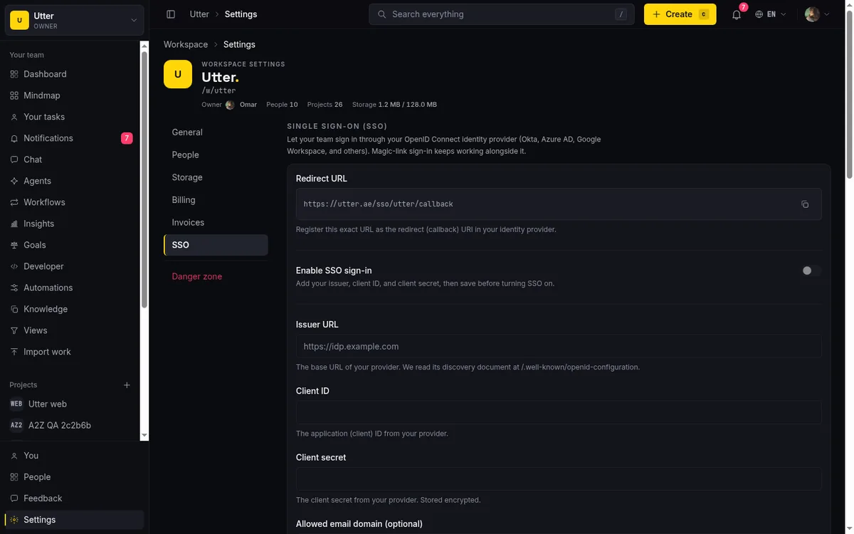Click the Goals trophy icon

[x=14, y=245]
